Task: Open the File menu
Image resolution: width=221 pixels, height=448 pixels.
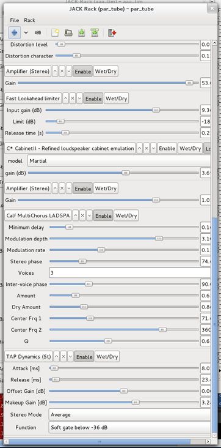Action: coord(14,20)
